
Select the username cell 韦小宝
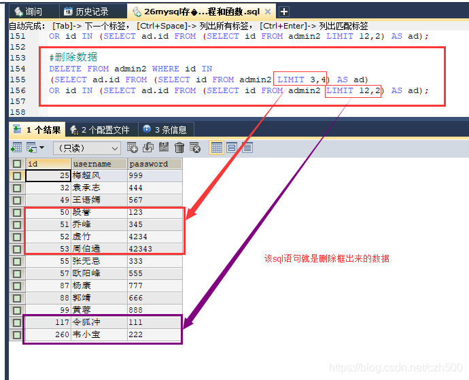(99, 335)
